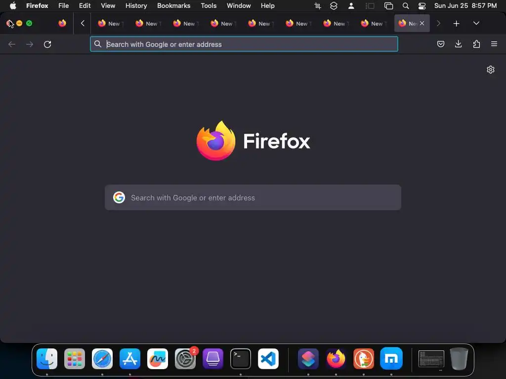Reload the current page
The height and width of the screenshot is (379, 506).
(47, 44)
